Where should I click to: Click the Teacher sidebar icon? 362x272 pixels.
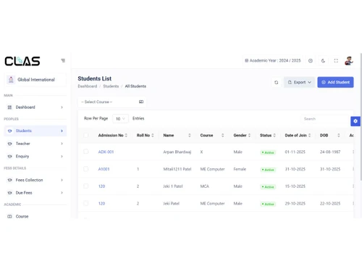[9, 144]
